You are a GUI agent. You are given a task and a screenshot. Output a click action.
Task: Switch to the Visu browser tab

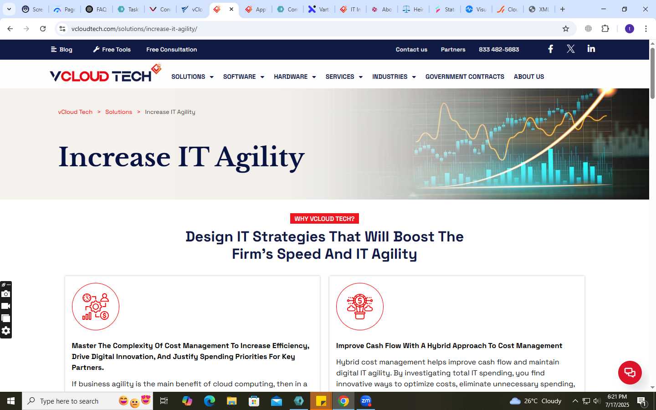click(476, 9)
